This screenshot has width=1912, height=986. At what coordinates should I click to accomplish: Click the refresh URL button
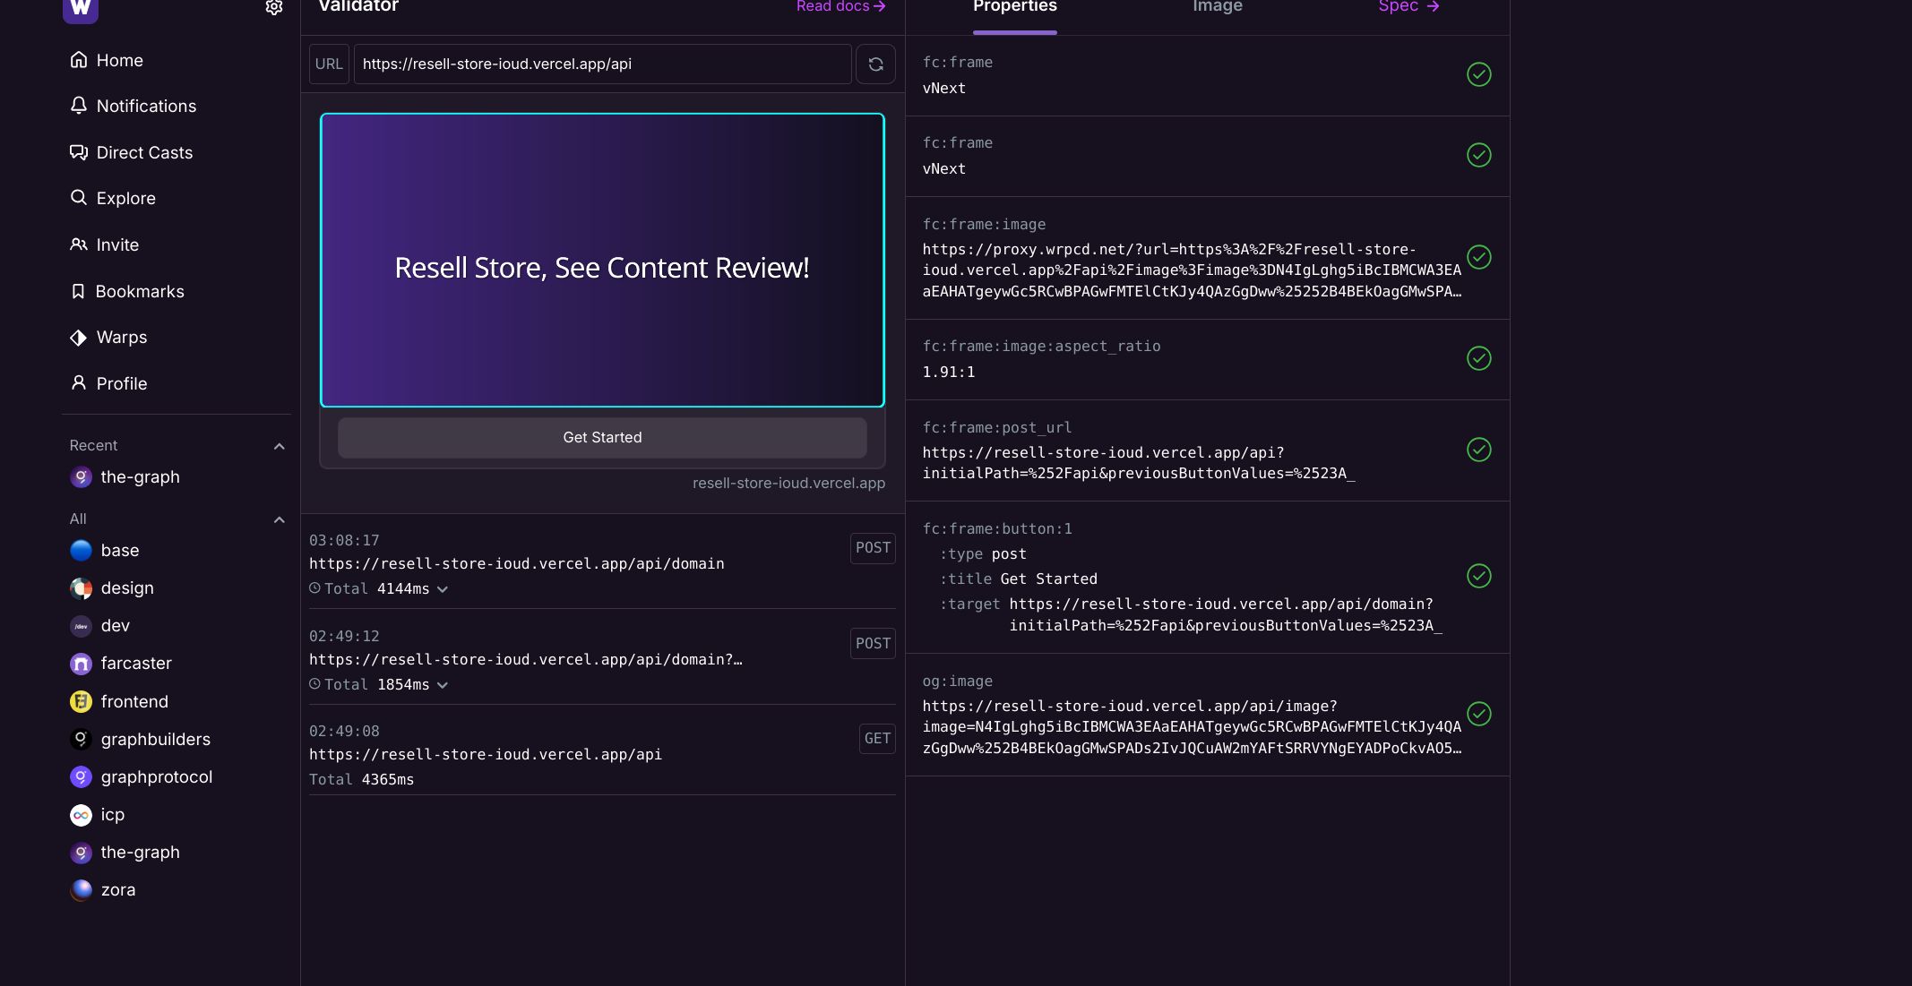click(877, 64)
